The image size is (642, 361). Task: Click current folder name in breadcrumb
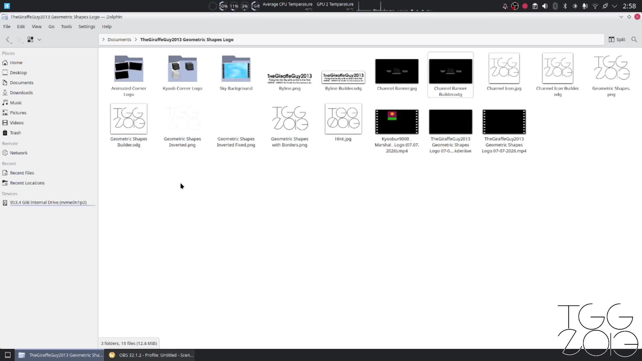[x=187, y=39]
